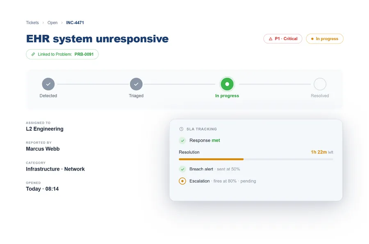
Task: Click the Resolved step label
Action: (320, 96)
